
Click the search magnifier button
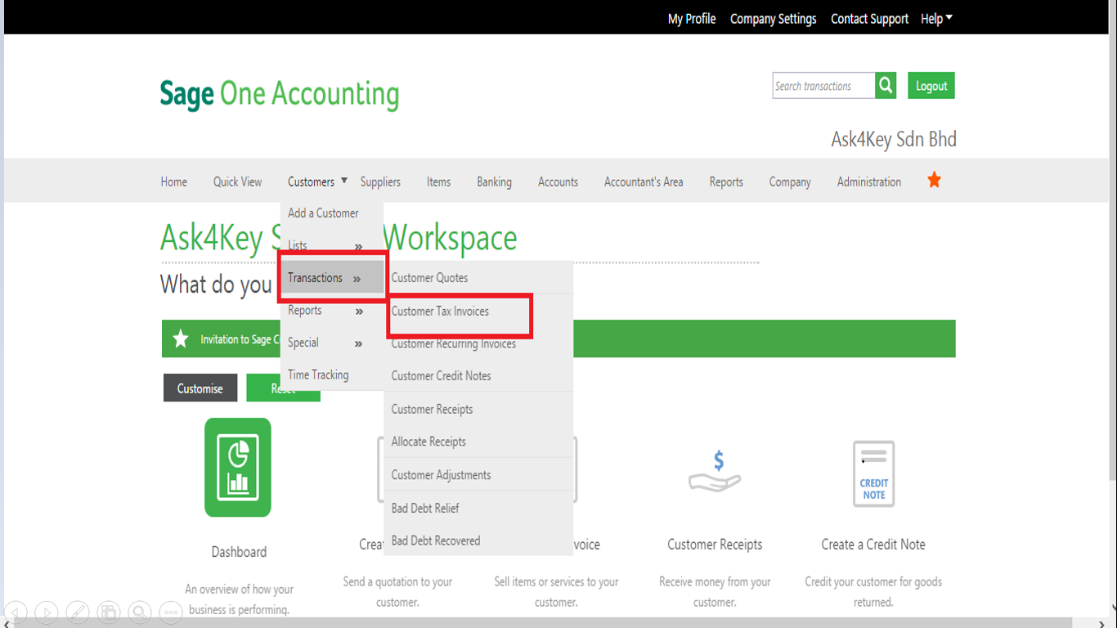click(886, 86)
